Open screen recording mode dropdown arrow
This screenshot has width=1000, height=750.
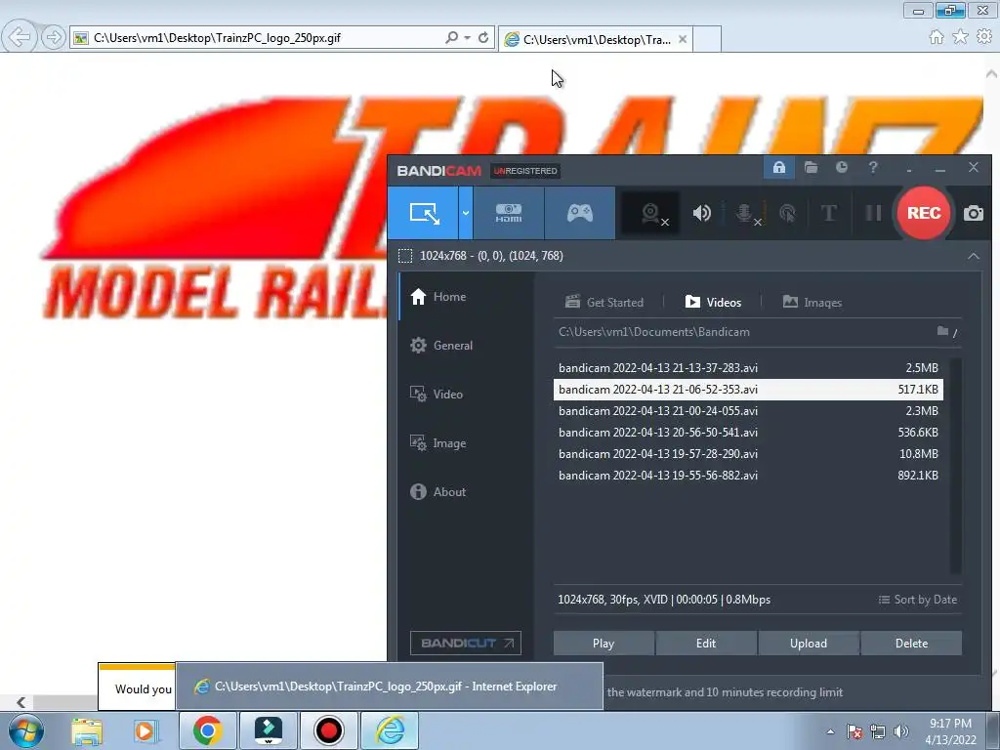click(x=466, y=213)
